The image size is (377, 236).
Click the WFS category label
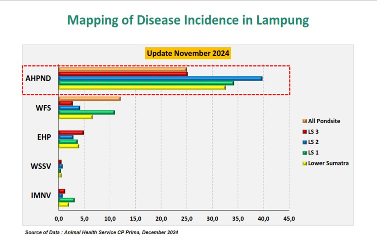click(43, 108)
